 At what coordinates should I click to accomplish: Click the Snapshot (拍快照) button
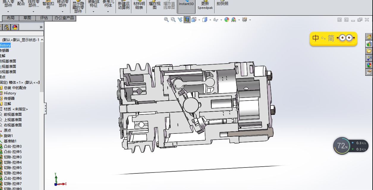click(222, 4)
